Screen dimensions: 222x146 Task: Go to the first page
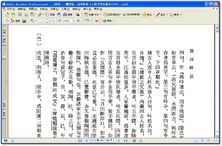80,140
